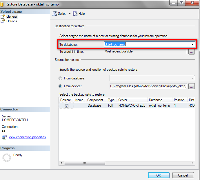Select the Options page icon
200x180 pixels.
[3, 21]
